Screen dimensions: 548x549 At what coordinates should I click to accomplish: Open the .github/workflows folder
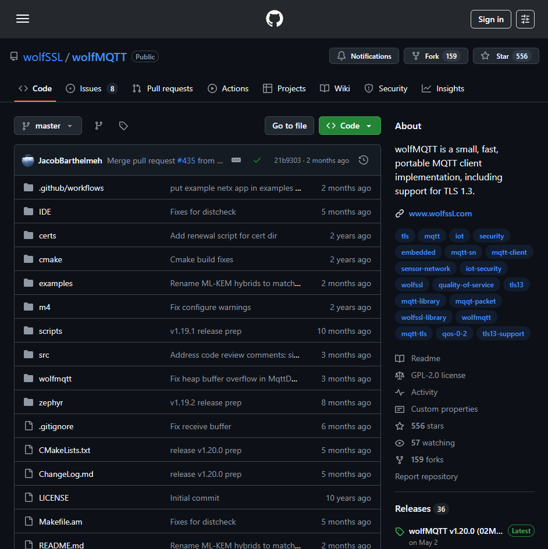(x=71, y=188)
